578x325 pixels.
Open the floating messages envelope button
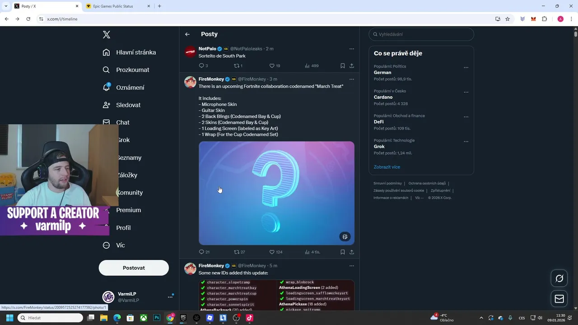[x=559, y=299]
